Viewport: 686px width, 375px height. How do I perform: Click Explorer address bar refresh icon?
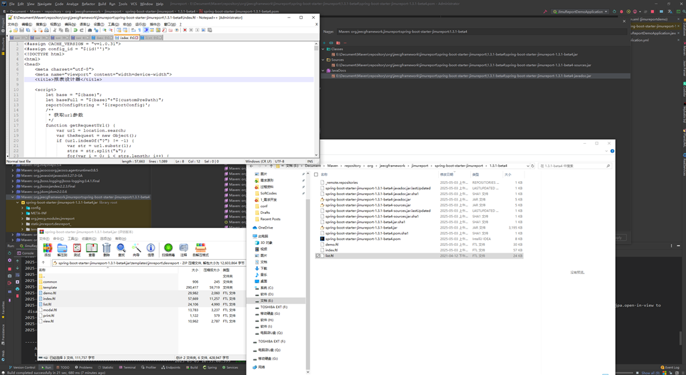533,166
